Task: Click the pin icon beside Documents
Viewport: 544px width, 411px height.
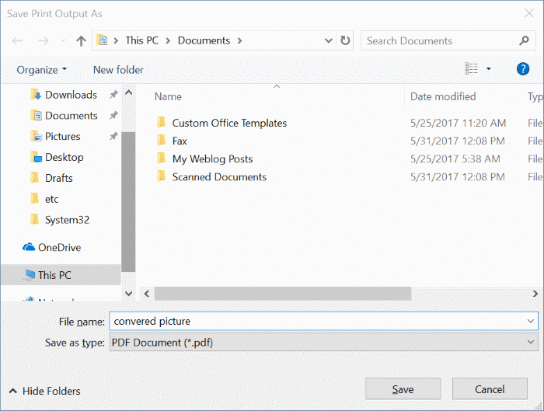Action: click(x=113, y=115)
